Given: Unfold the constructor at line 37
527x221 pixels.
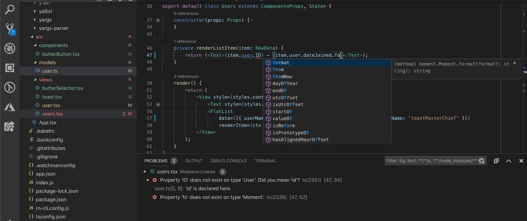Looking at the screenshot, I should (x=158, y=20).
